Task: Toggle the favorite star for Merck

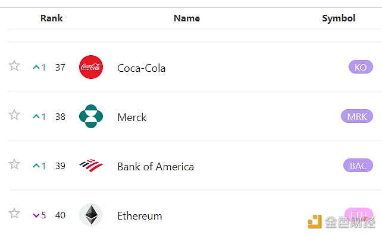Action: click(x=14, y=115)
